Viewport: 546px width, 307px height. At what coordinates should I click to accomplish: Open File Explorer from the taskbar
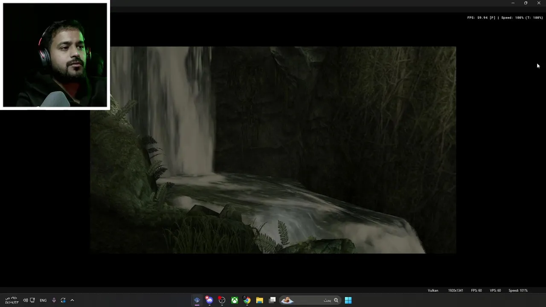tap(259, 300)
